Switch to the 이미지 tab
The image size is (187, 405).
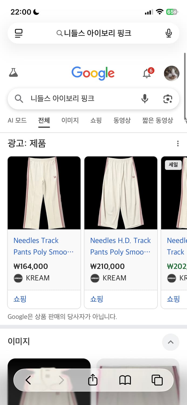click(70, 120)
